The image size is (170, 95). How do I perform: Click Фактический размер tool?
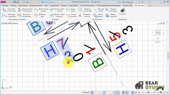pyautogui.click(x=41, y=10)
